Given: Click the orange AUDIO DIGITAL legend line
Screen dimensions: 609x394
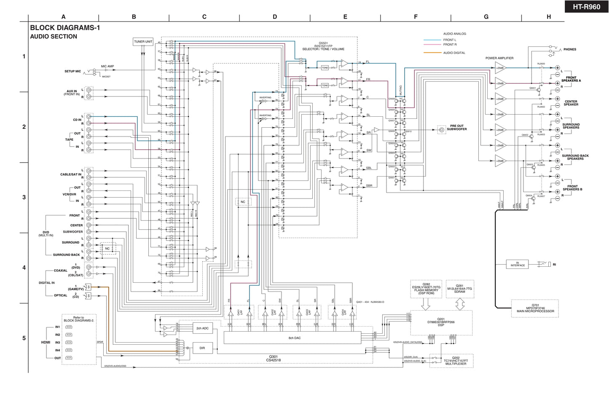Looking at the screenshot, I should coord(432,53).
